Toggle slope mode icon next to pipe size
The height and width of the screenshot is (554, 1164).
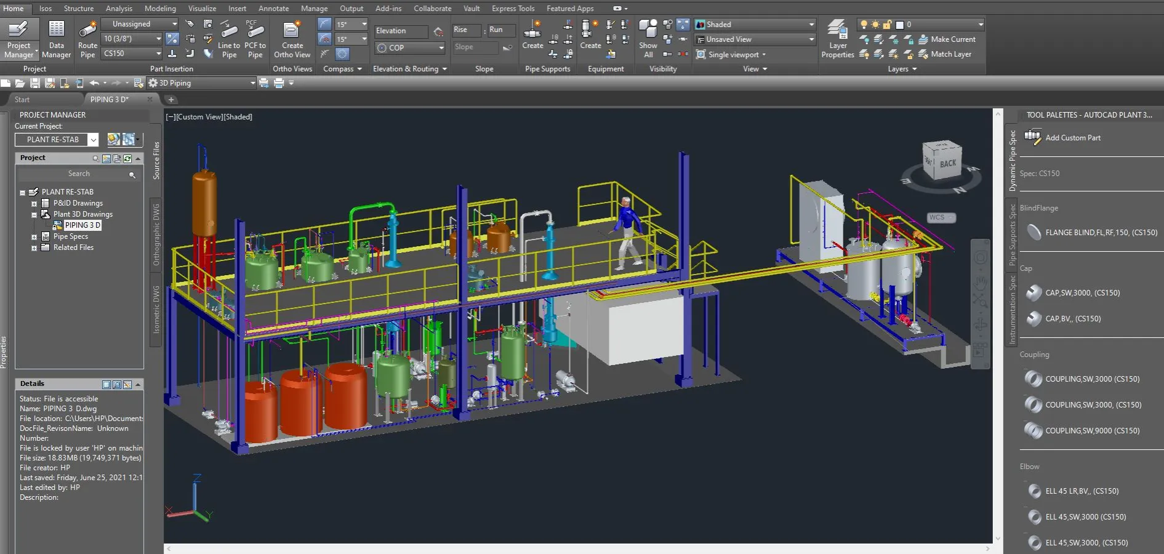(172, 39)
